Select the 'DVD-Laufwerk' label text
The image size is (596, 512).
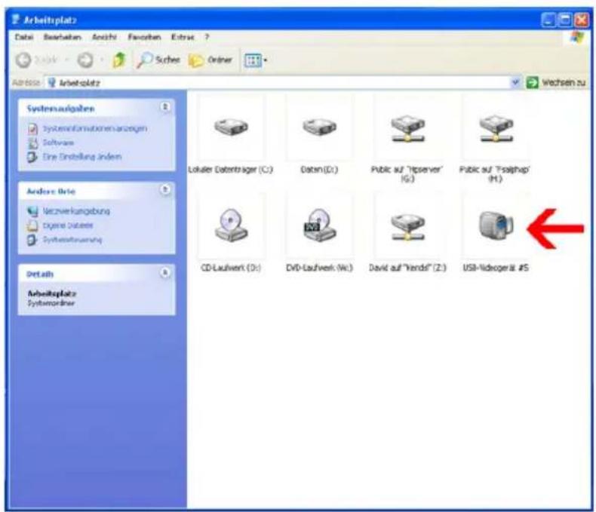pos(319,268)
